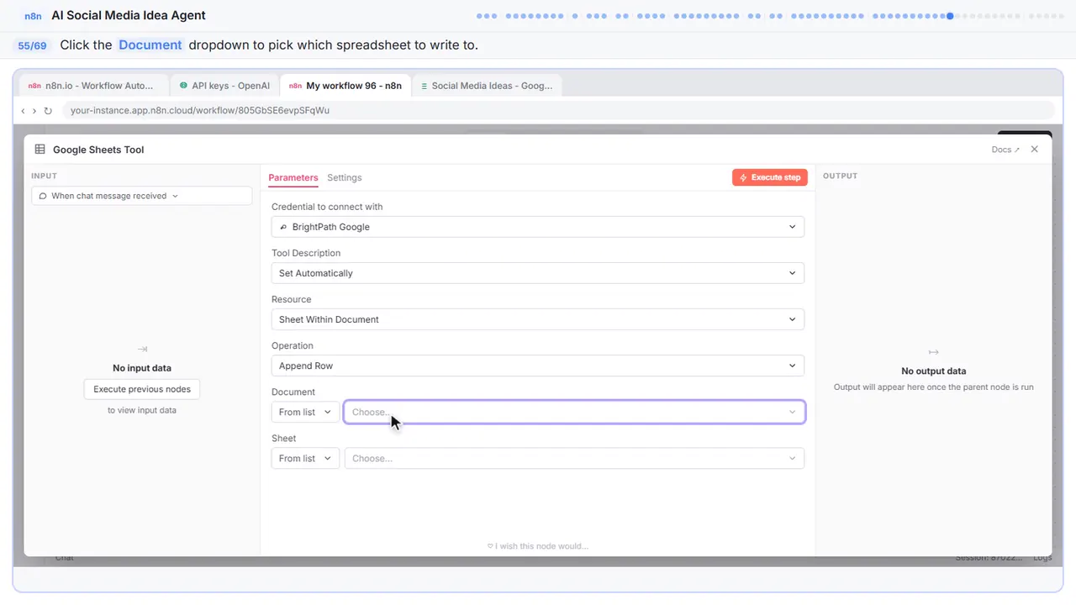Open Document From list mode selector
The width and height of the screenshot is (1076, 605).
pyautogui.click(x=305, y=412)
